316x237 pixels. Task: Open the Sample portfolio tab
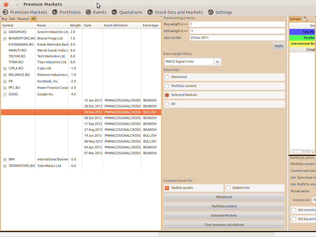point(295,19)
